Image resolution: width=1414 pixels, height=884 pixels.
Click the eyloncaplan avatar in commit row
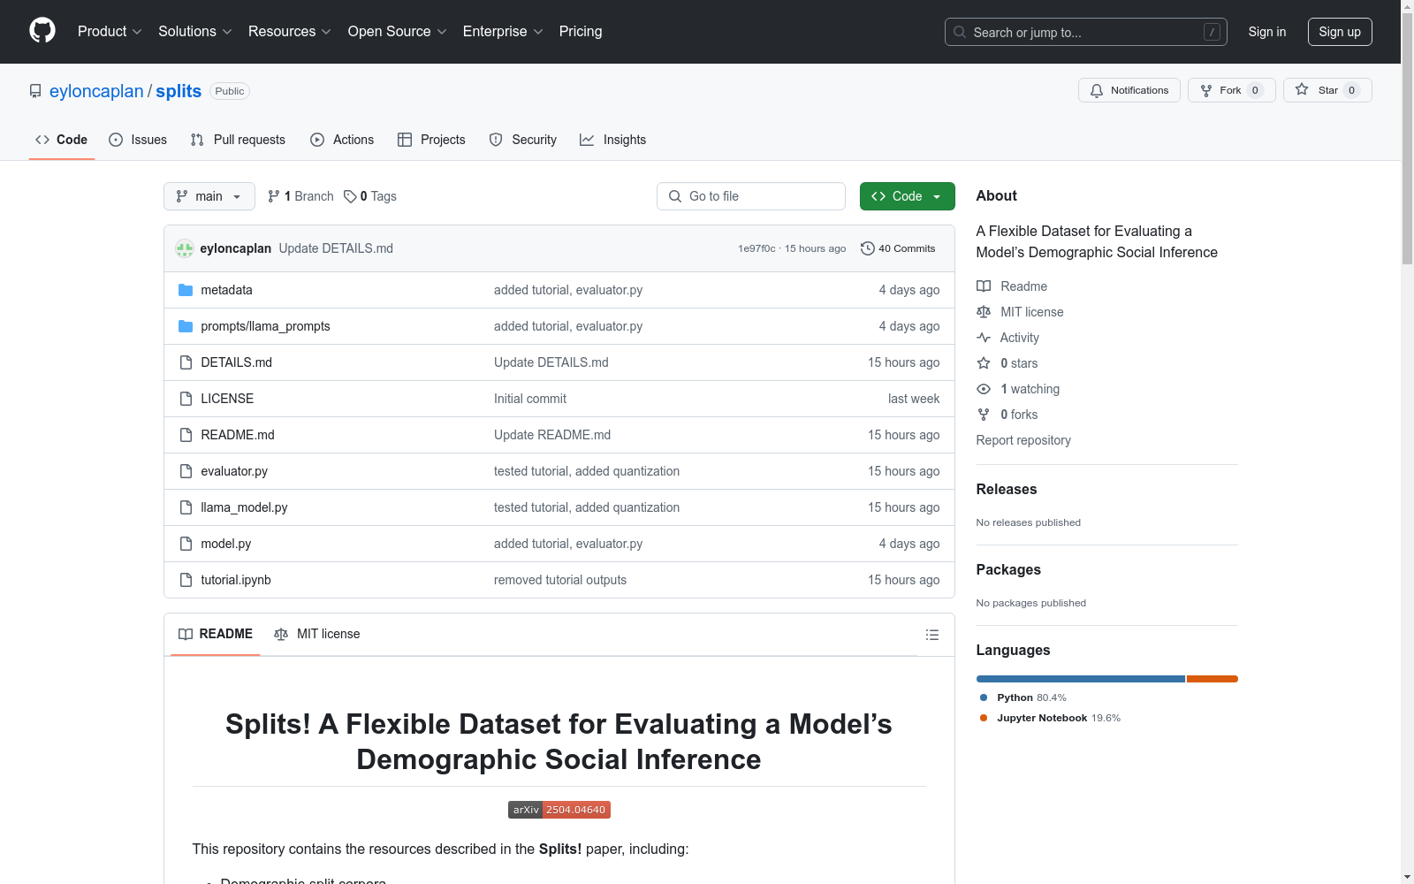185,248
